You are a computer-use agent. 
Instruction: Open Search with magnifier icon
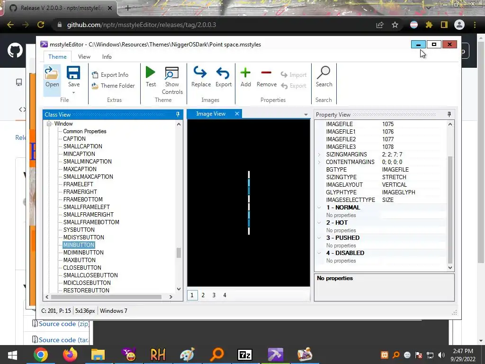pos(324,73)
